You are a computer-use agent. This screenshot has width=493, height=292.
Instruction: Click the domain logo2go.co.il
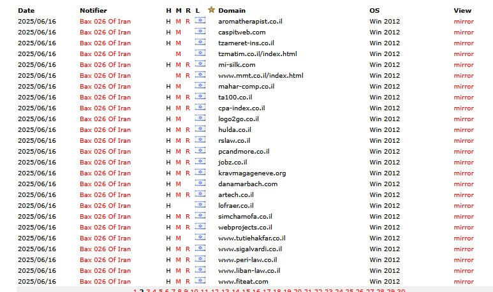click(239, 119)
